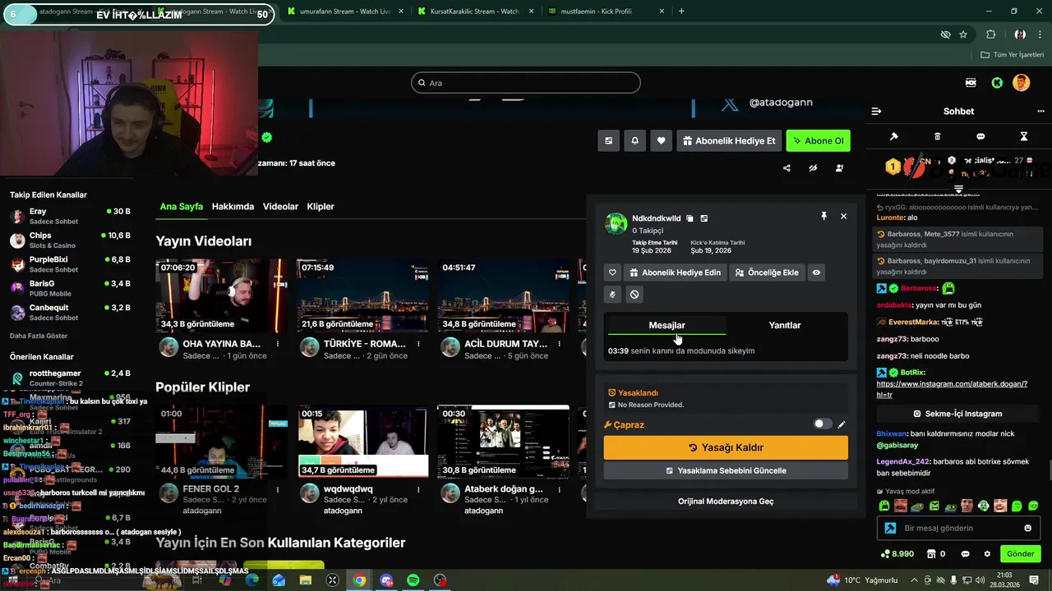Screen dimensions: 1052x591
Task: Pin the Ndkndnkwild user card
Action: coord(824,216)
